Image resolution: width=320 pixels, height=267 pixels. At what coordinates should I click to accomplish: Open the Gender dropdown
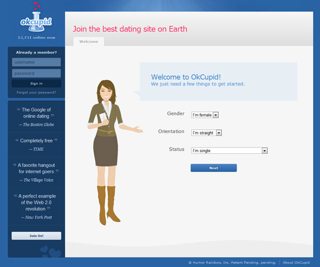click(205, 115)
